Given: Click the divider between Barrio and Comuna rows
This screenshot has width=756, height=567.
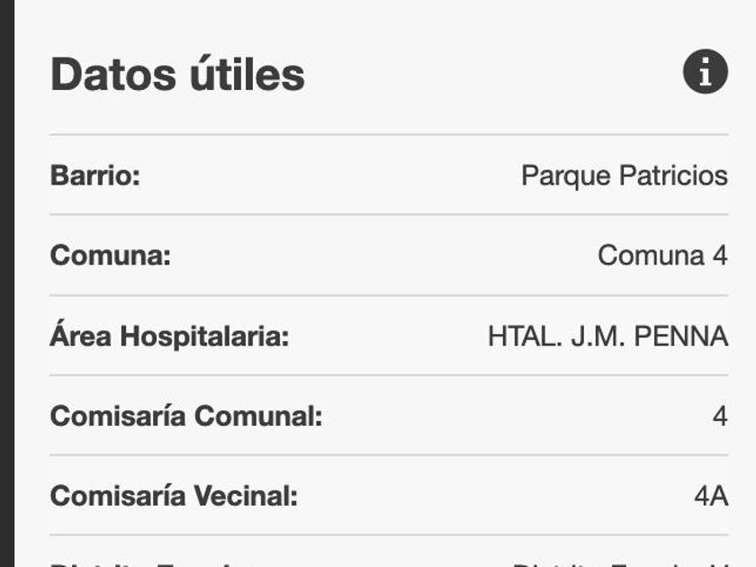Looking at the screenshot, I should [x=389, y=215].
